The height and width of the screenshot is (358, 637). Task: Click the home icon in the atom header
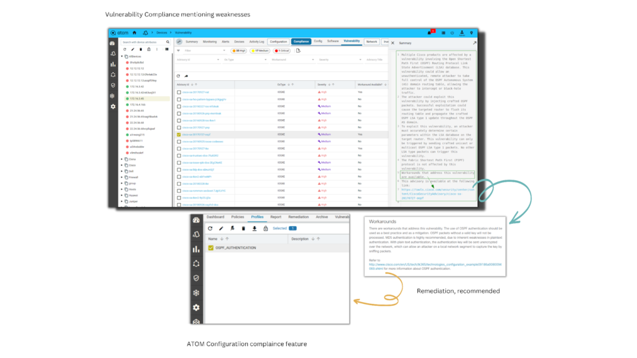[134, 33]
